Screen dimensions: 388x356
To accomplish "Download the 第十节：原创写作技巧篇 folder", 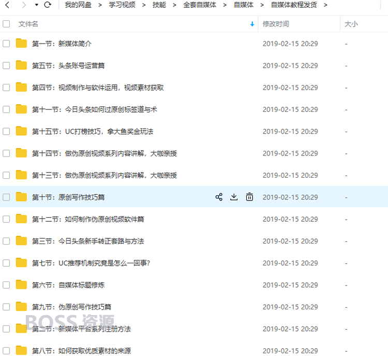I will (x=234, y=197).
